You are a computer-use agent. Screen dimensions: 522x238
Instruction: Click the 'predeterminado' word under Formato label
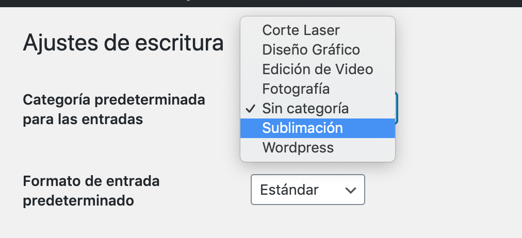click(78, 201)
